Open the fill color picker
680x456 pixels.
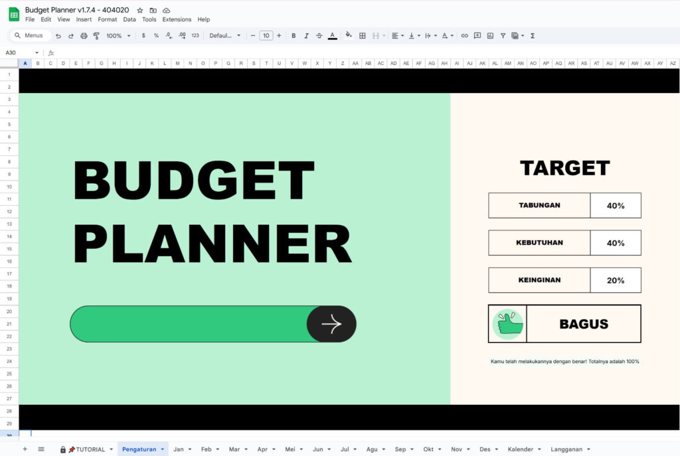pyautogui.click(x=348, y=36)
